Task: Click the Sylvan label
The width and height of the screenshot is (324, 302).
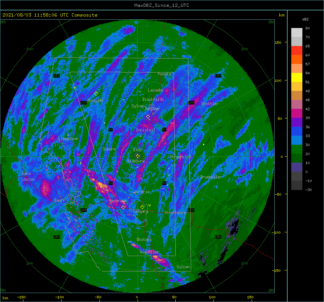Action: point(138,106)
